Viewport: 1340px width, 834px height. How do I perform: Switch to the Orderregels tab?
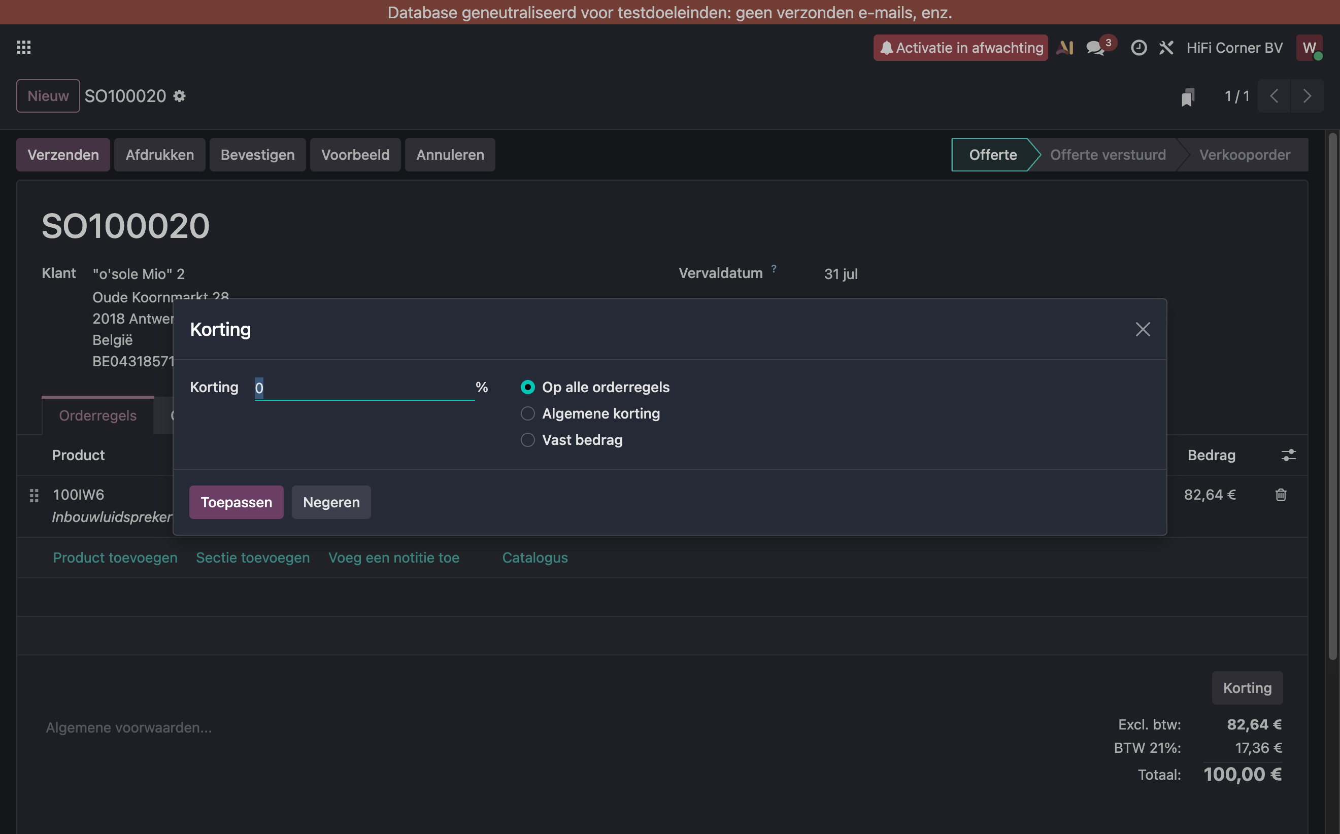(x=97, y=416)
